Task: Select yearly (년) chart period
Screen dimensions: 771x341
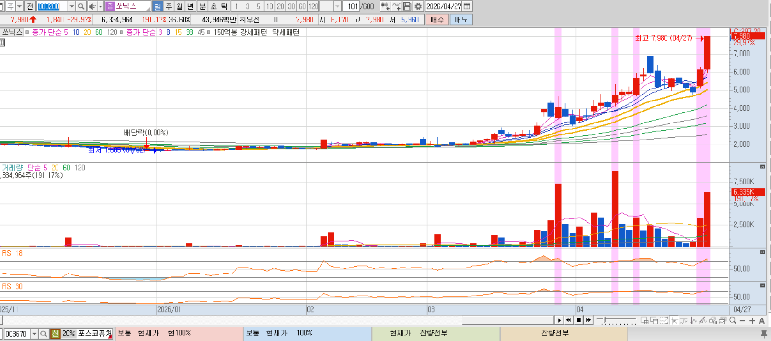Action: [x=190, y=6]
